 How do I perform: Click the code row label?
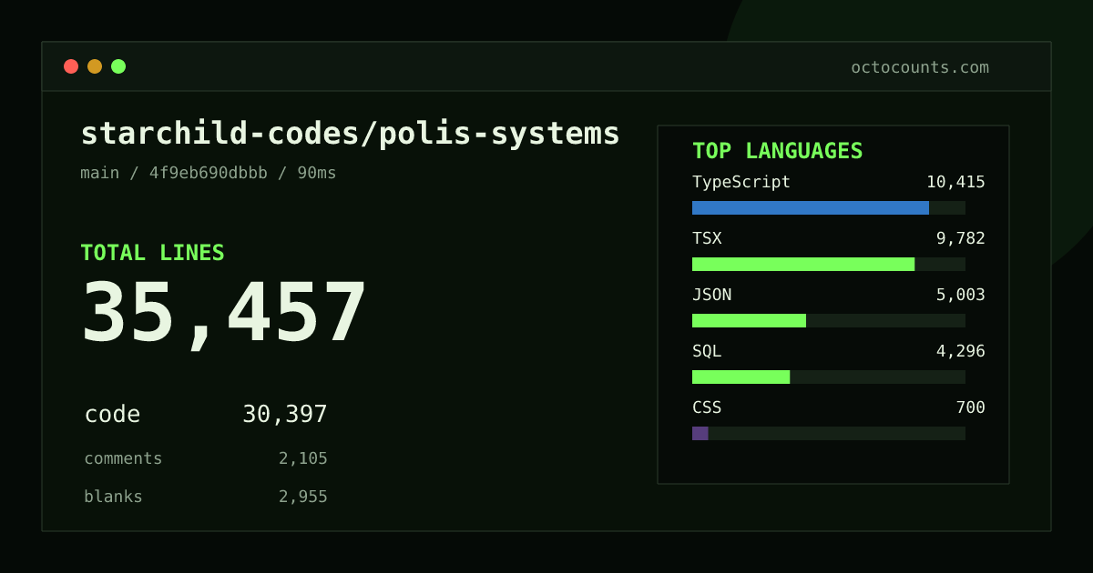tap(112, 415)
